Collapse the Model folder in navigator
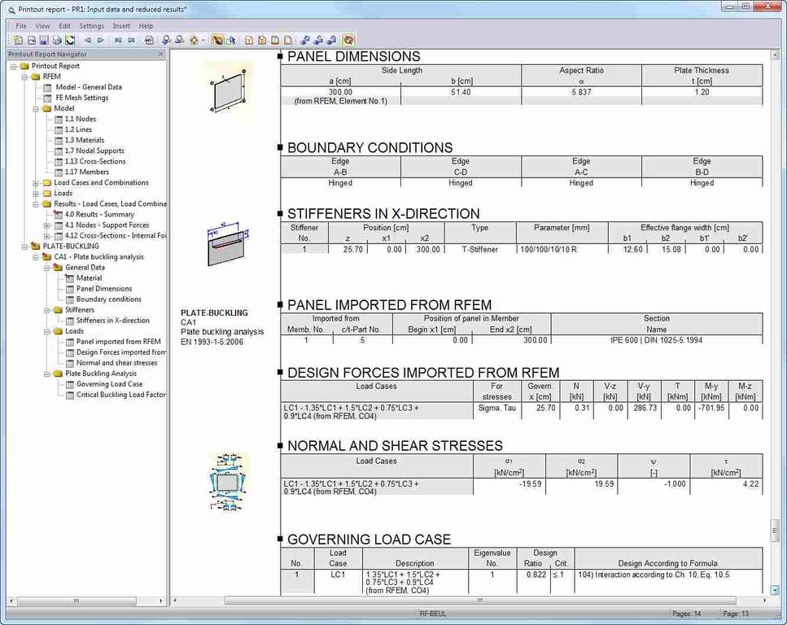787x625 pixels. pos(36,108)
